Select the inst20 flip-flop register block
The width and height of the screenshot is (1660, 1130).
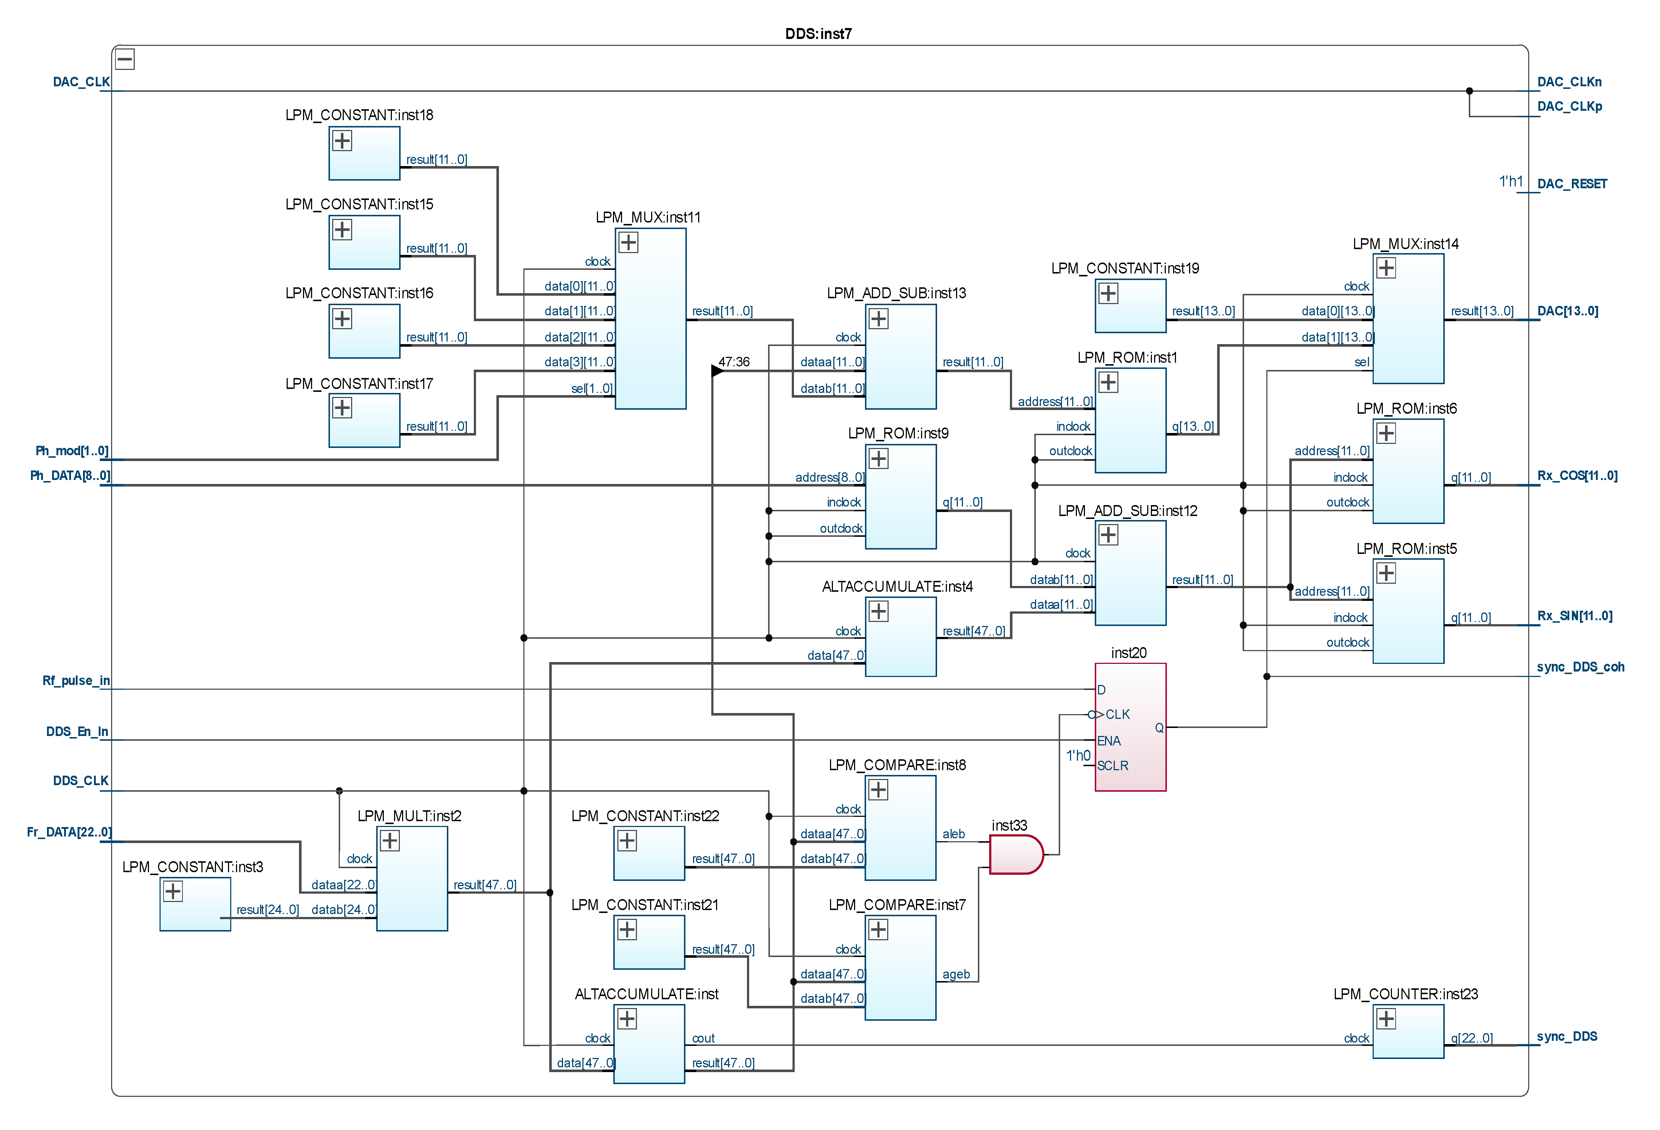(x=1130, y=727)
